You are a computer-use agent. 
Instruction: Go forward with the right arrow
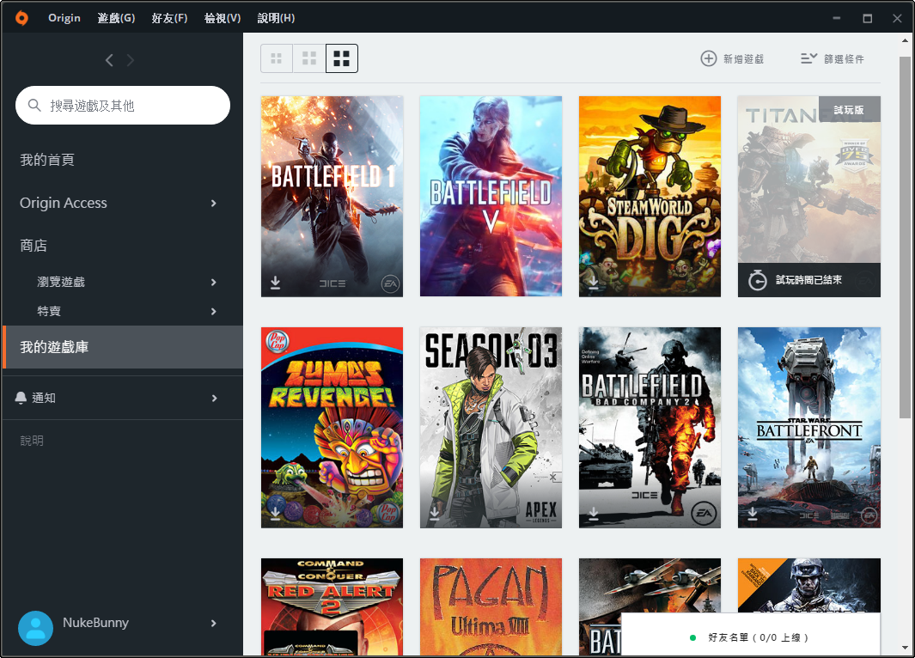(130, 60)
